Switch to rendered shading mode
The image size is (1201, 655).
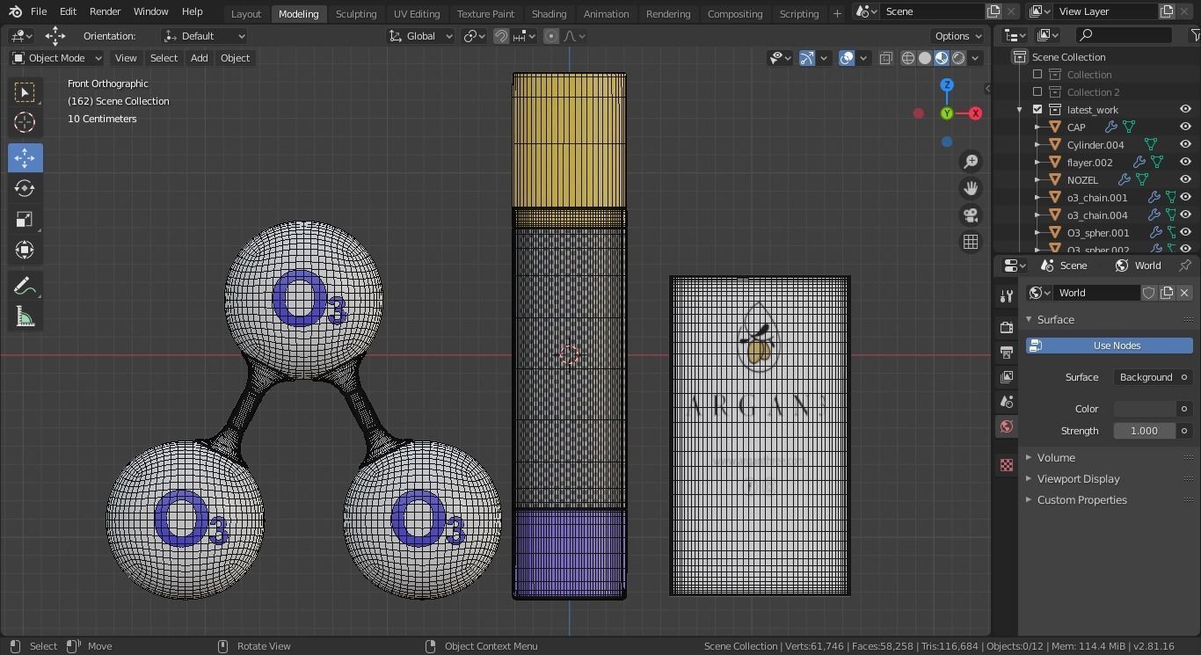click(x=958, y=58)
